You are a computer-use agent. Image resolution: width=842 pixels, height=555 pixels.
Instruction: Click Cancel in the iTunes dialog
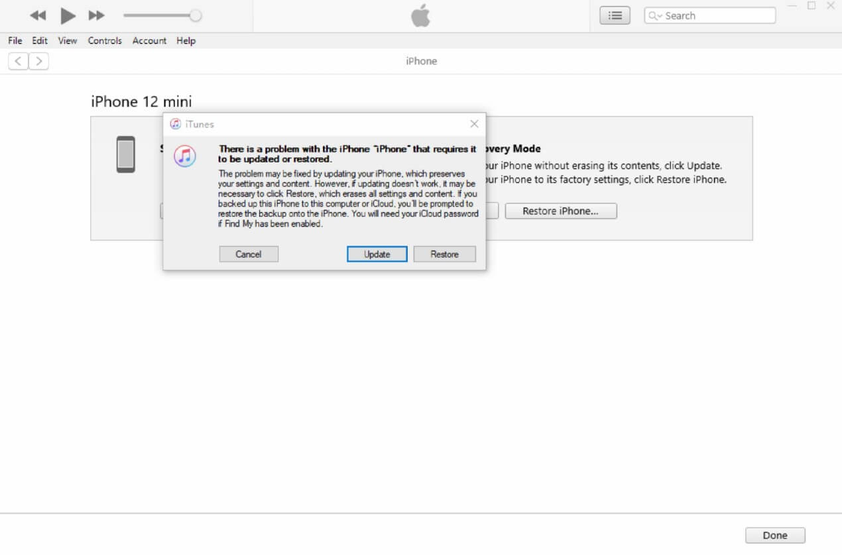249,254
